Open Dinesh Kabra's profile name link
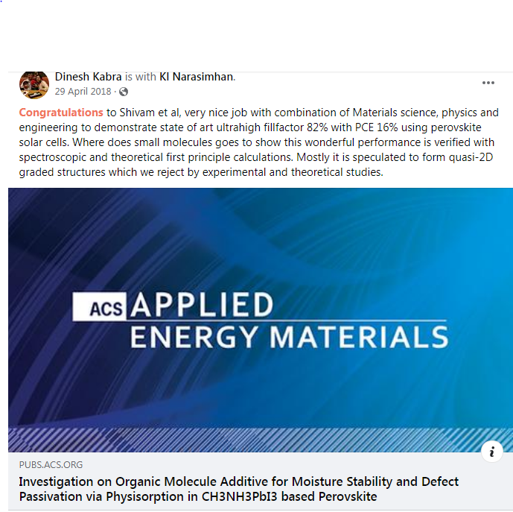Image resolution: width=513 pixels, height=512 pixels. coord(88,77)
